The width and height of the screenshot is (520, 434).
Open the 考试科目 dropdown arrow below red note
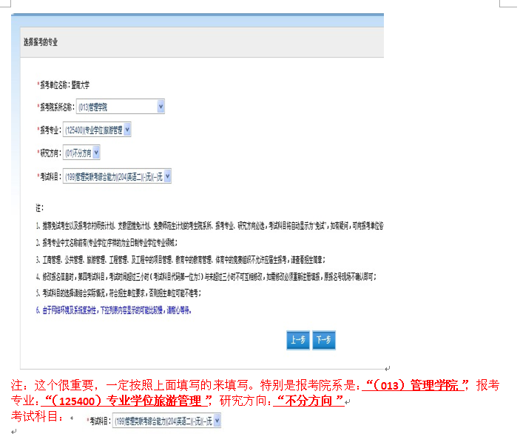coord(217,421)
